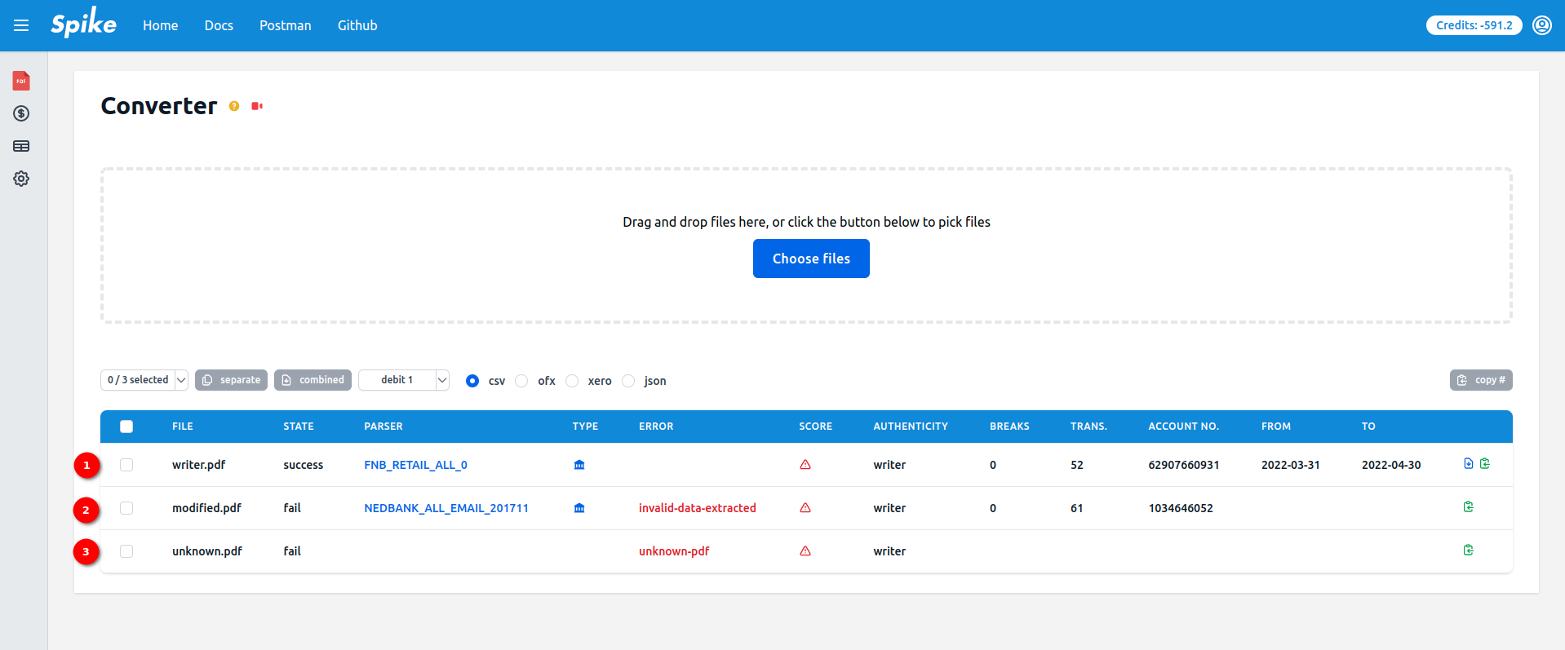This screenshot has height=650, width=1565.
Task: Go to the Docs menu item
Action: click(x=219, y=25)
